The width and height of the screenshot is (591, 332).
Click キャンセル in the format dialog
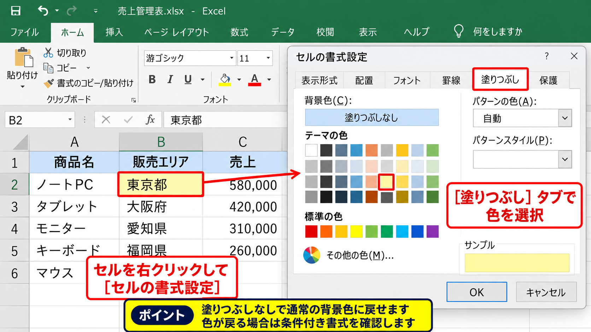tap(546, 292)
